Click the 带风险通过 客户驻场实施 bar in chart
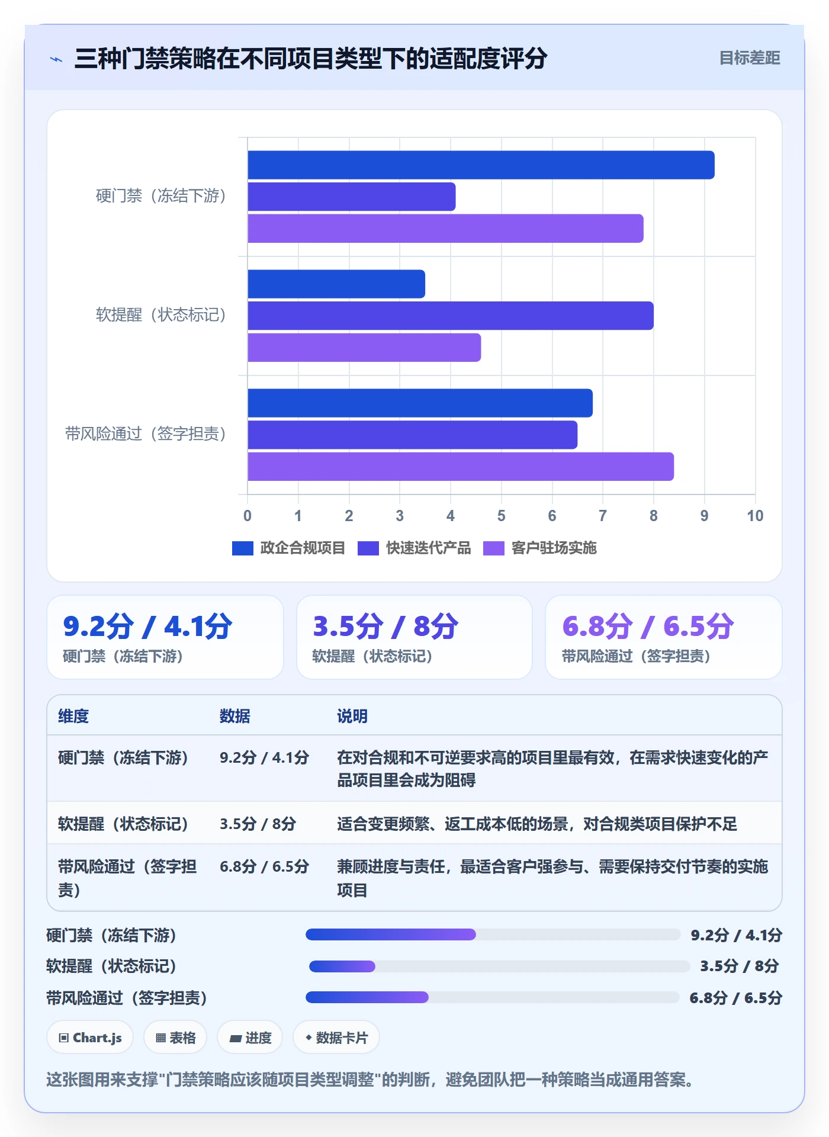Screen dimensions: 829x1137 tap(461, 467)
